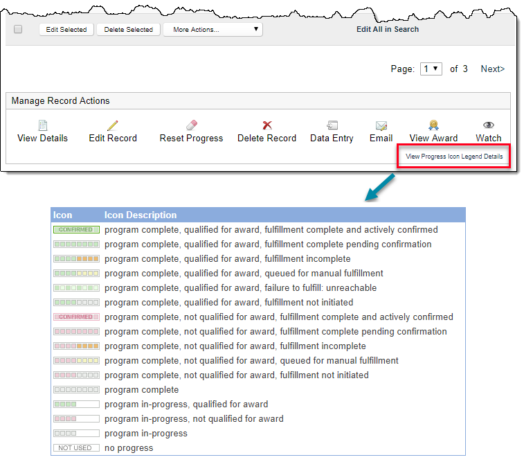Viewport: 524px width, 462px height.
Task: Click green in-progress qualified for award icon
Action: [x=77, y=405]
